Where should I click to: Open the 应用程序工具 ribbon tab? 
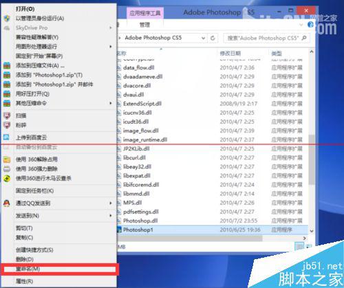pyautogui.click(x=145, y=13)
